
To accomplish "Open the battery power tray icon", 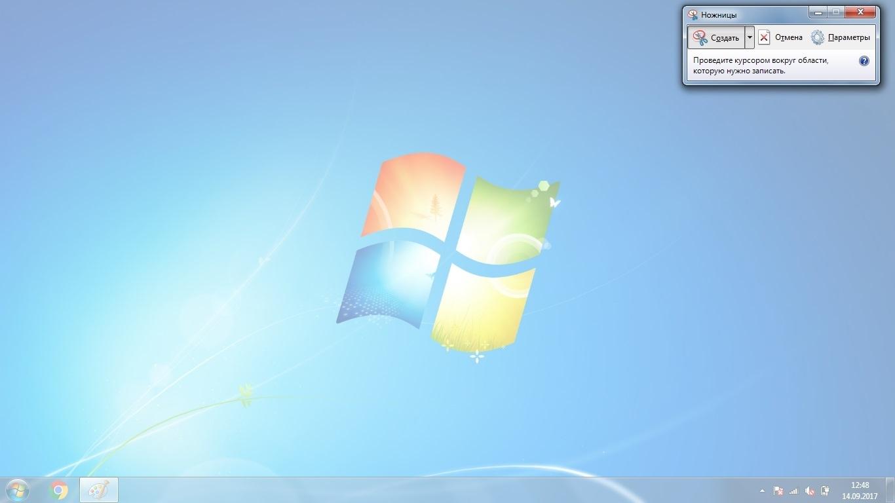I will [826, 491].
